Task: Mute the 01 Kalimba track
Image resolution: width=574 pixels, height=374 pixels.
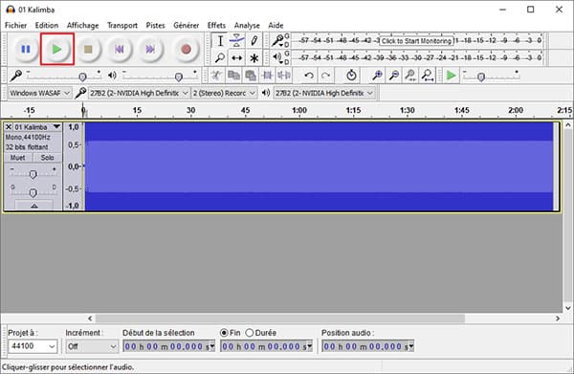Action: [18, 158]
